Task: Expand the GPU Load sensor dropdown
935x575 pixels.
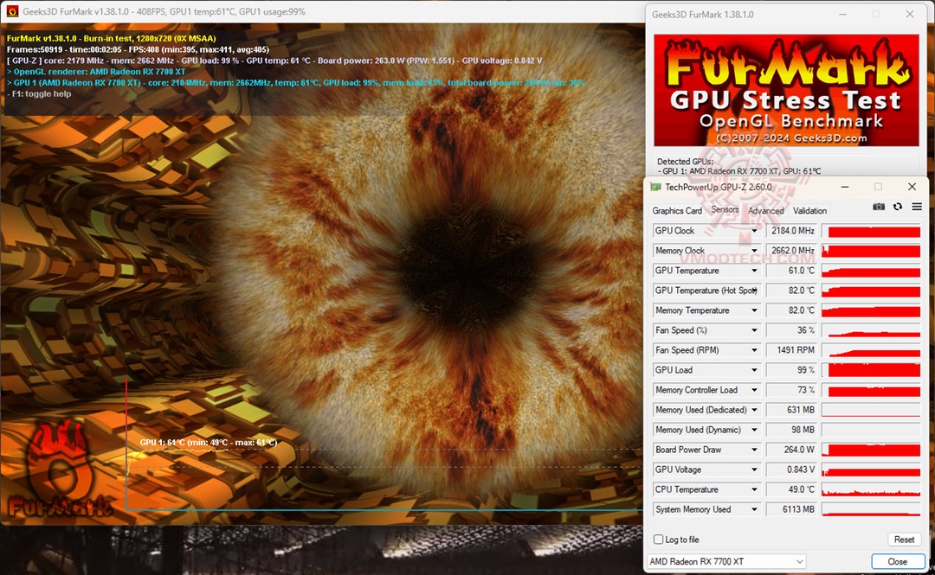Action: (x=754, y=370)
